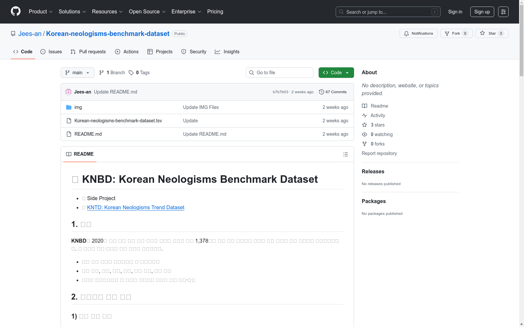The width and height of the screenshot is (524, 327).
Task: Open the Resources dropdown
Action: point(107,12)
